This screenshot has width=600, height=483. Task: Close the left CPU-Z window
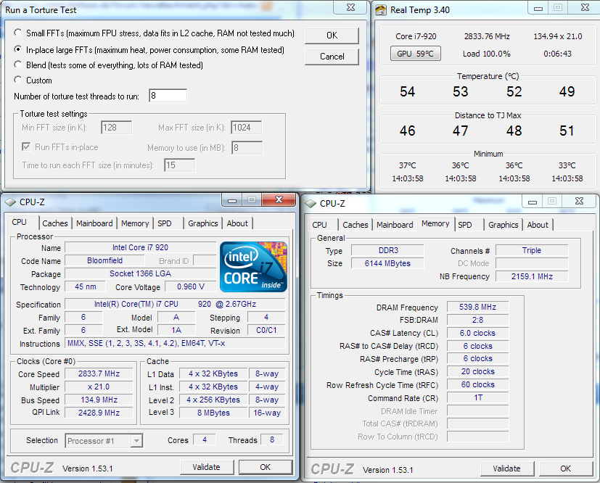pyautogui.click(x=279, y=199)
